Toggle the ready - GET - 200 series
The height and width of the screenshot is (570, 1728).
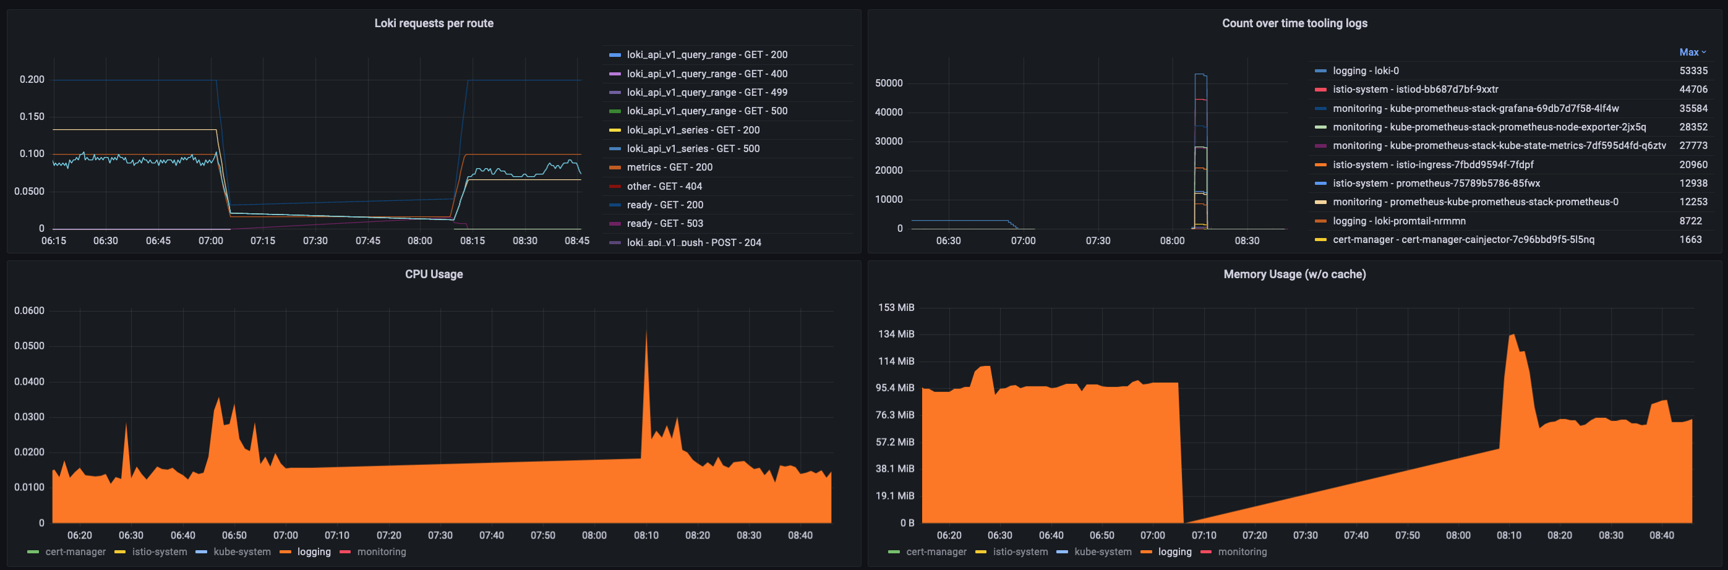pos(665,205)
